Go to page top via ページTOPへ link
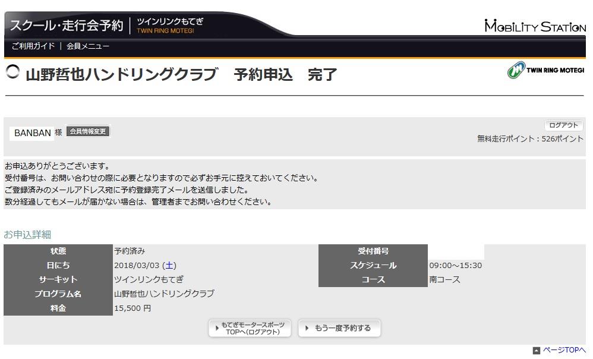The width and height of the screenshot is (593, 359). (x=564, y=350)
